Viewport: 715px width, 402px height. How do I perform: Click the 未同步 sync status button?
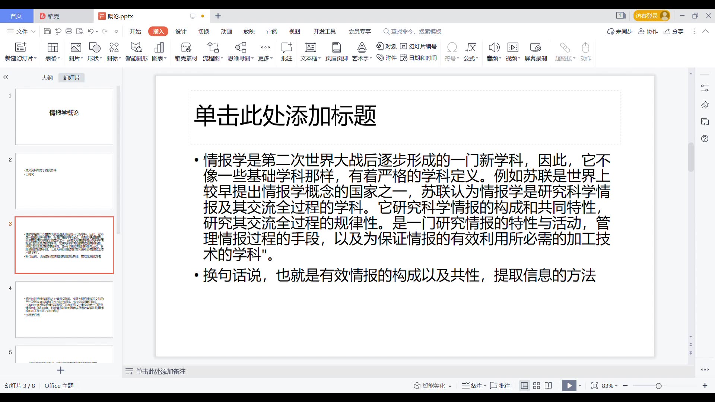coord(620,31)
